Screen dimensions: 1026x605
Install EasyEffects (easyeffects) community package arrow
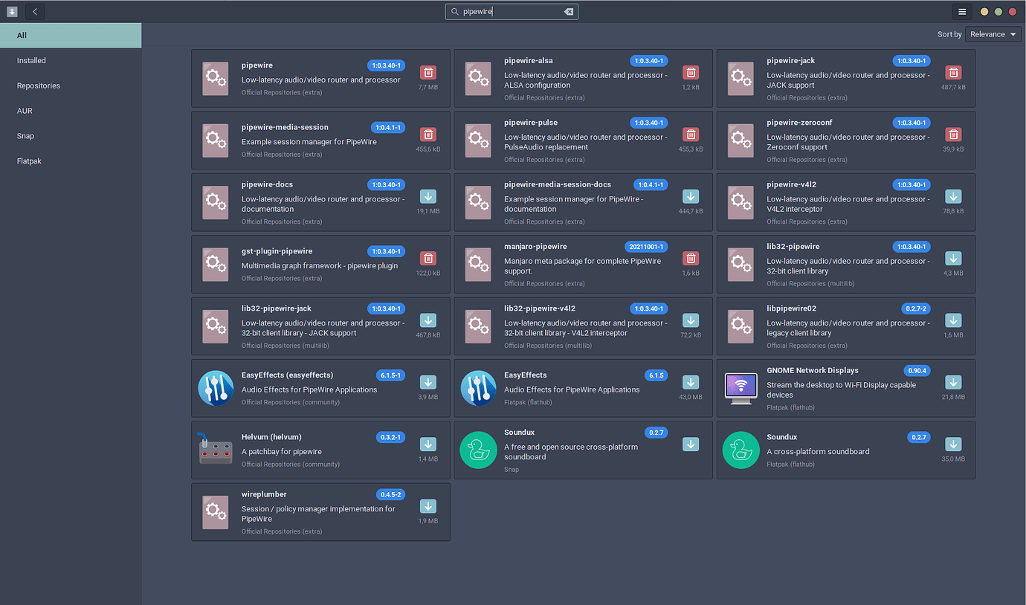tap(428, 382)
